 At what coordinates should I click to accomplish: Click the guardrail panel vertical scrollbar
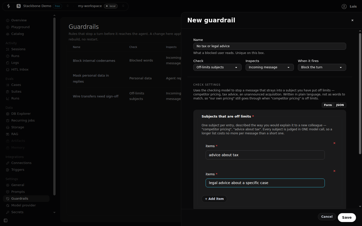[360, 93]
